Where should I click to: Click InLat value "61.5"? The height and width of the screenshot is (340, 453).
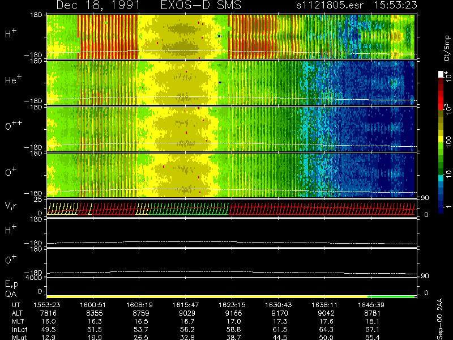coord(280,329)
